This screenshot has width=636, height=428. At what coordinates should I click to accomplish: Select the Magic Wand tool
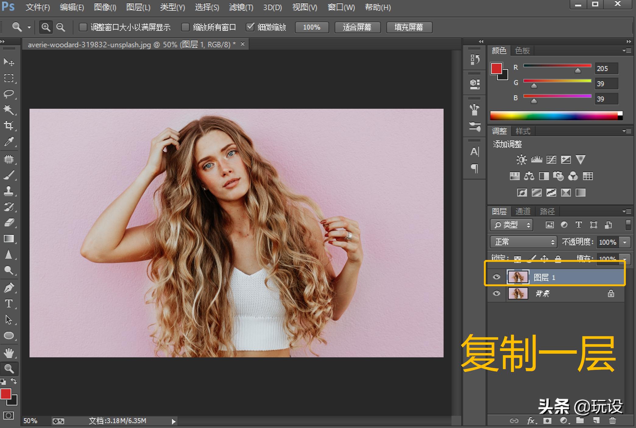[x=9, y=110]
